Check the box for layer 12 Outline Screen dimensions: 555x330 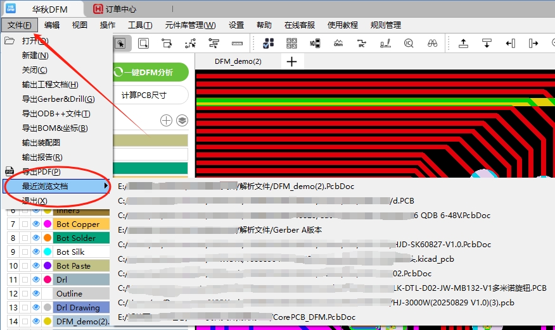tap(25, 293)
